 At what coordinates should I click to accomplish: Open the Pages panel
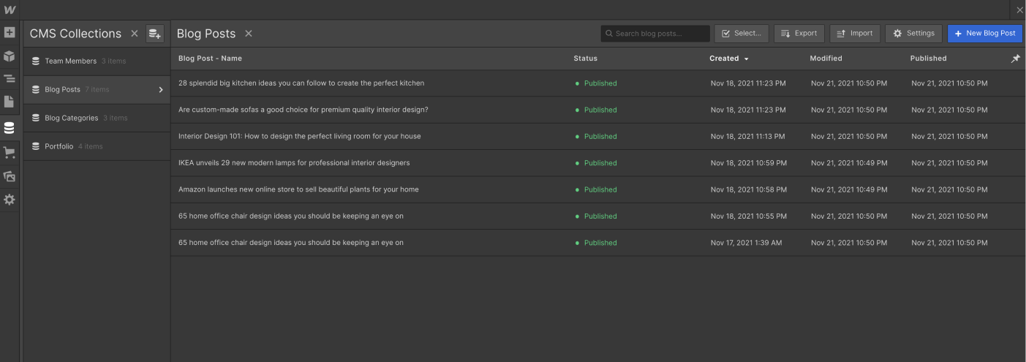coord(10,102)
